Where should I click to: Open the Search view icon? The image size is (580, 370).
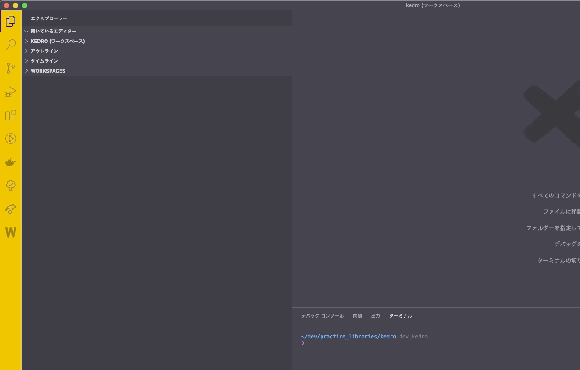click(x=11, y=44)
